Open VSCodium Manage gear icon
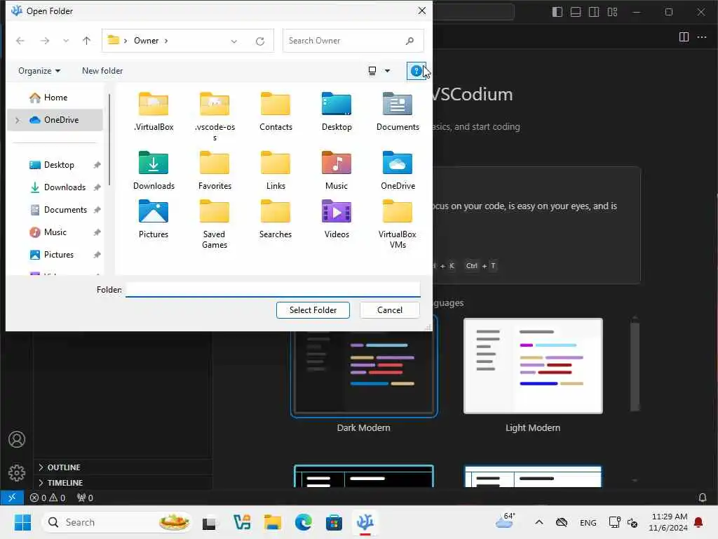718x539 pixels. click(x=17, y=472)
